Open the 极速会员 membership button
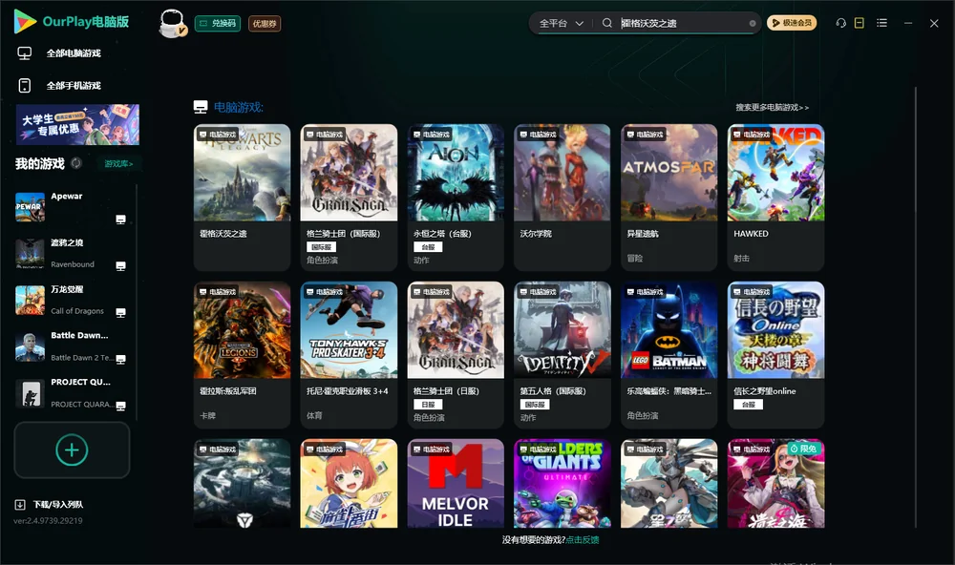The image size is (955, 565). 791,23
